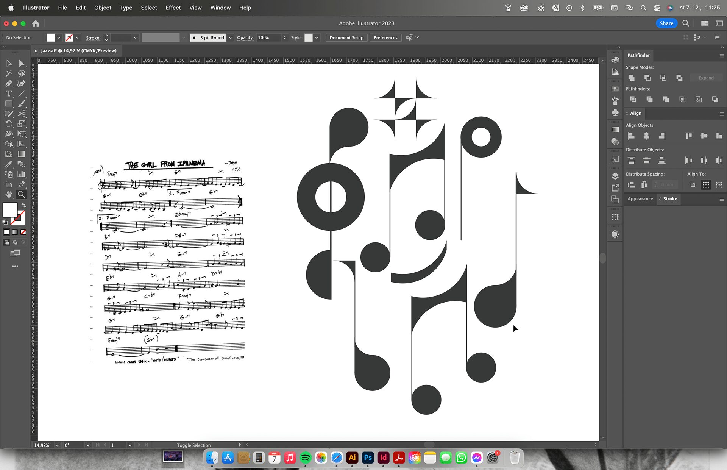Click the Preferences button
The height and width of the screenshot is (470, 727).
(x=385, y=37)
